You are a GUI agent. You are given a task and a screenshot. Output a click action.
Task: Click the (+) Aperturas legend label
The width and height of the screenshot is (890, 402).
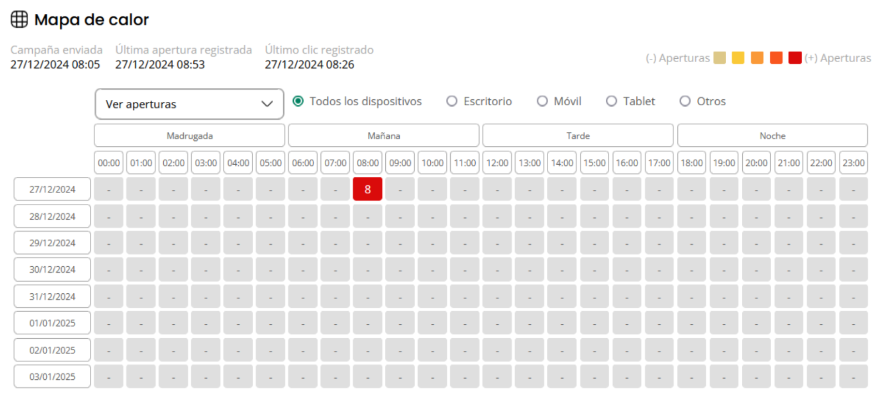point(838,58)
